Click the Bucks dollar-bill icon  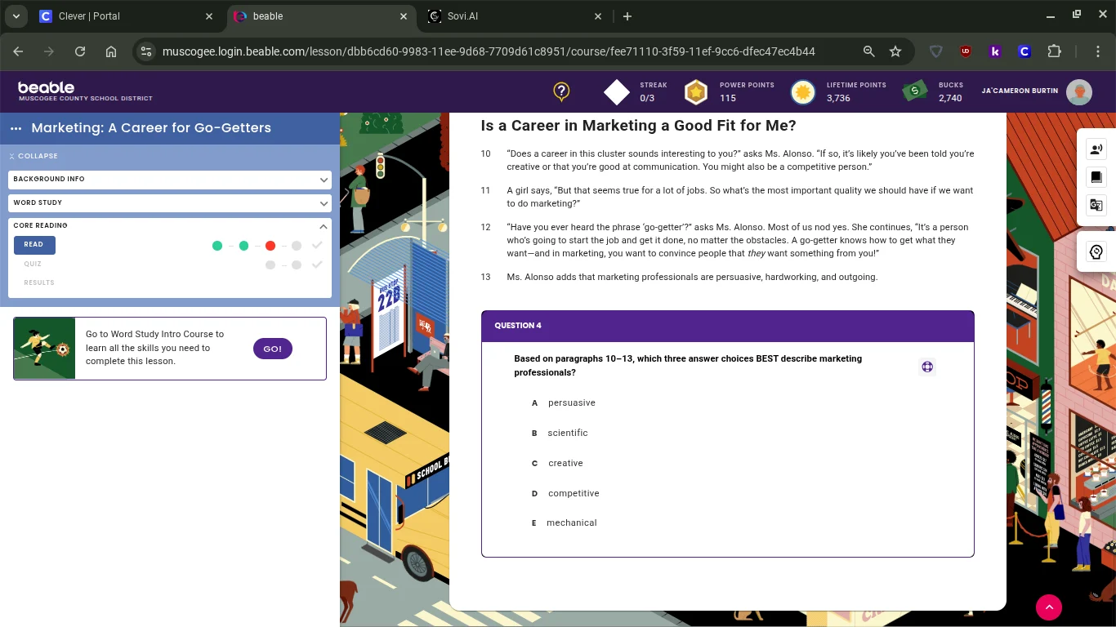click(x=914, y=91)
